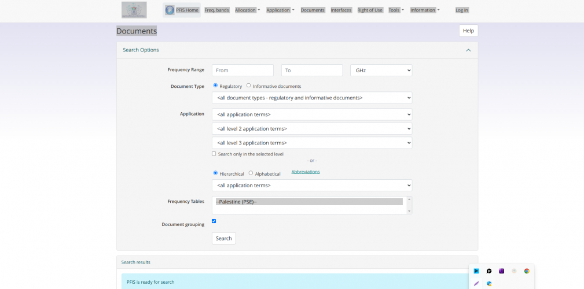
Task: Select the Regulatory document type radio
Action: click(215, 86)
